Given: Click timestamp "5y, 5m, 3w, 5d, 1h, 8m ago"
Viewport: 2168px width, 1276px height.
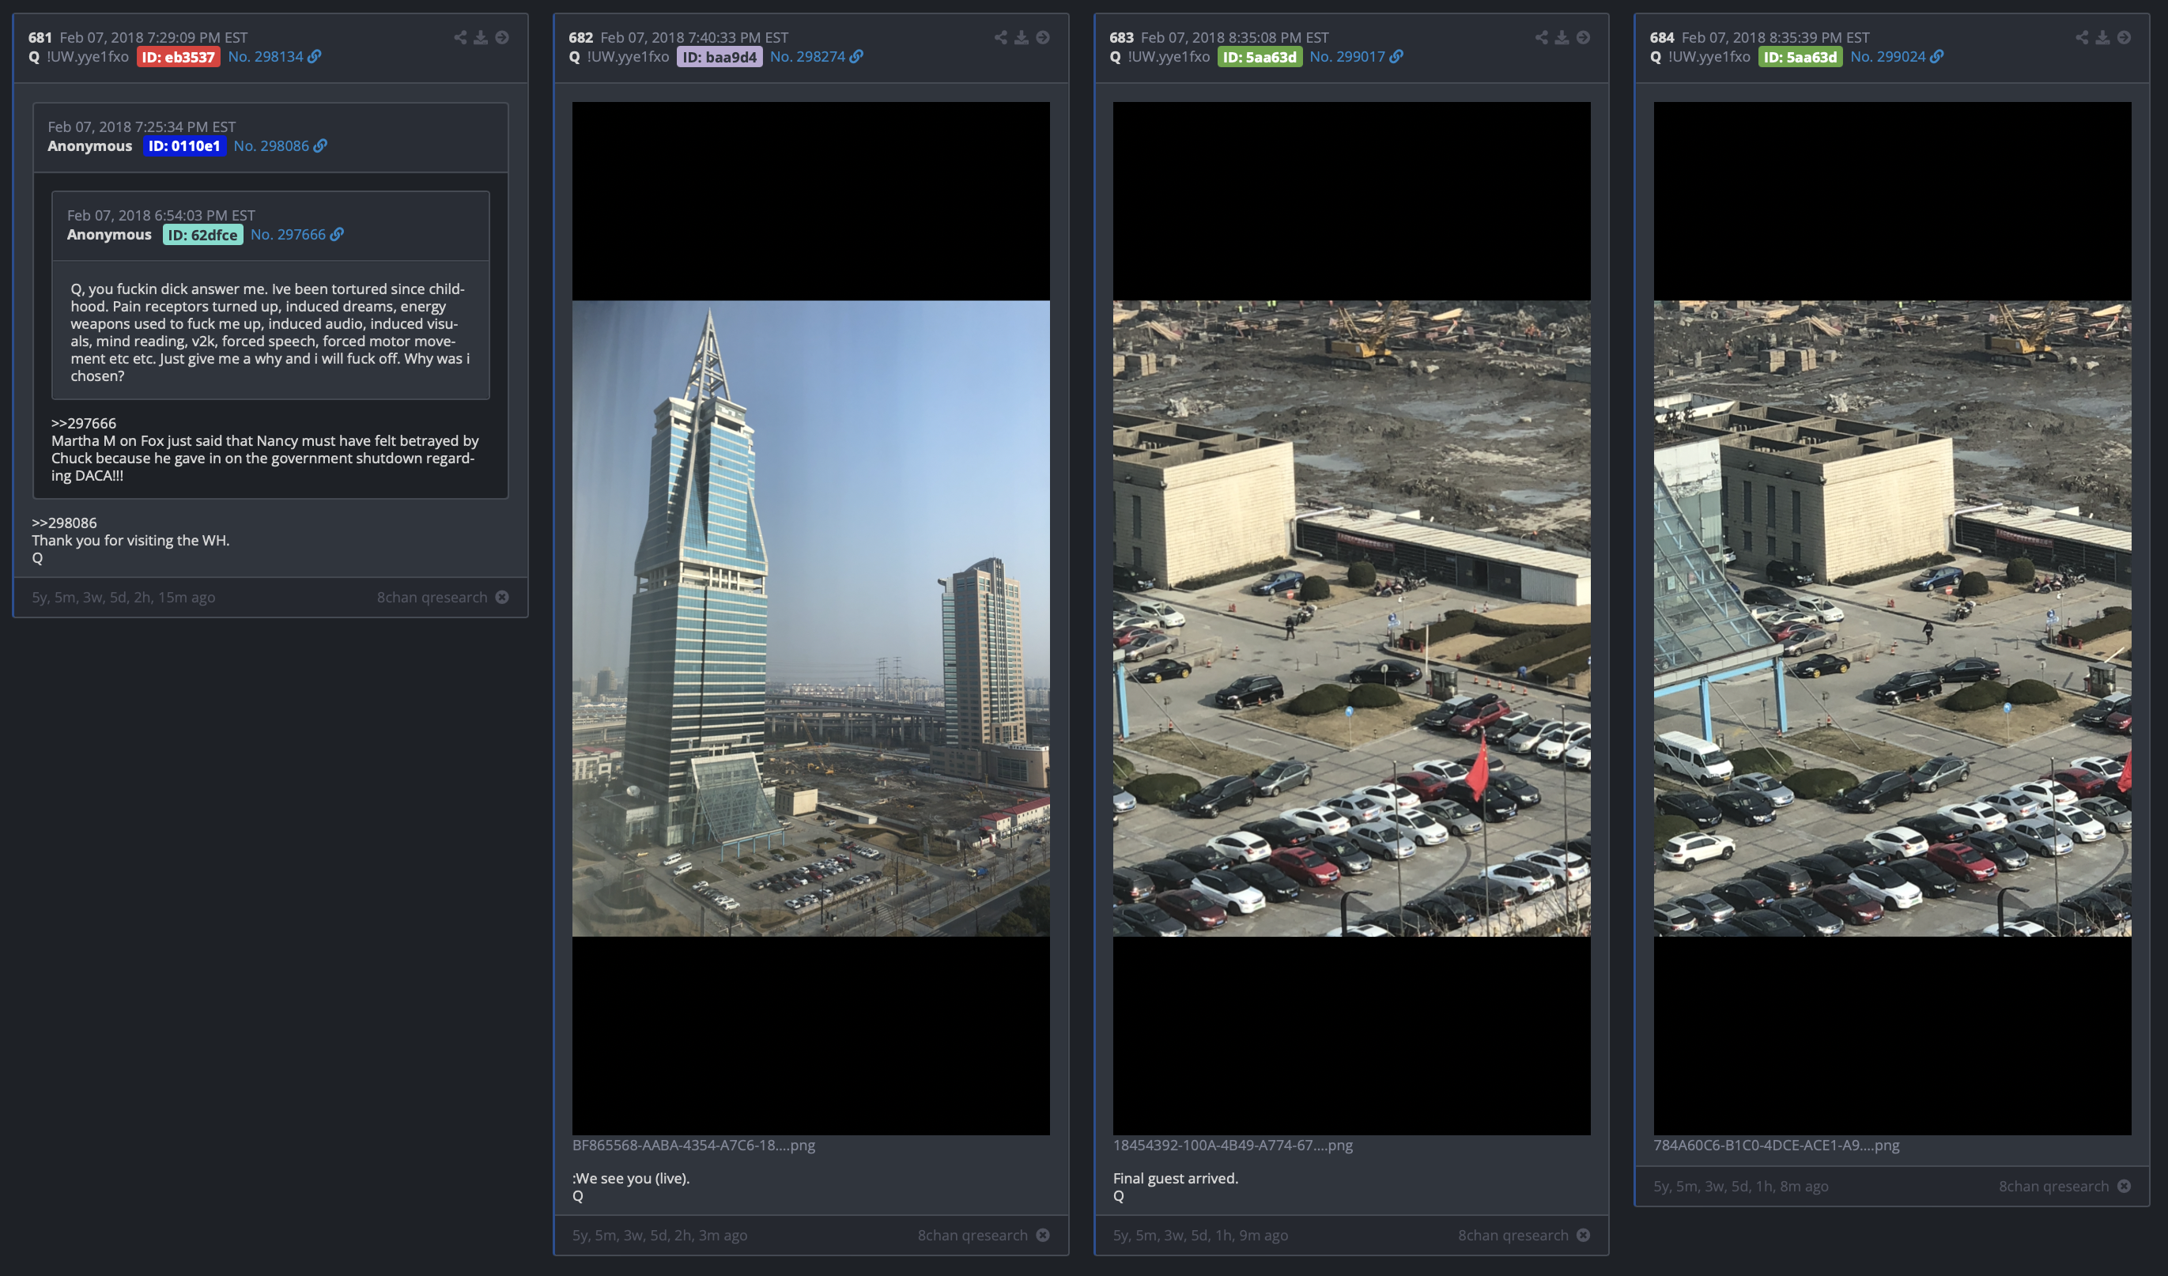Looking at the screenshot, I should tap(1741, 1186).
